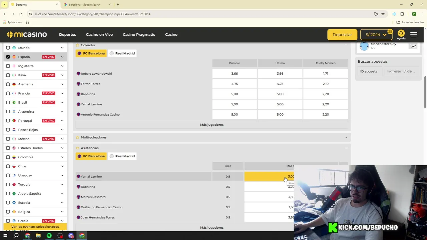Screen dimensions: 427x240
Task: Open Chrome profile avatar
Action: click(x=414, y=14)
